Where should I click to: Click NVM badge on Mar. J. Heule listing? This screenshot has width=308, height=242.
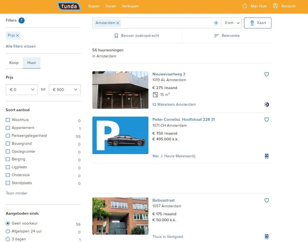click(266, 156)
